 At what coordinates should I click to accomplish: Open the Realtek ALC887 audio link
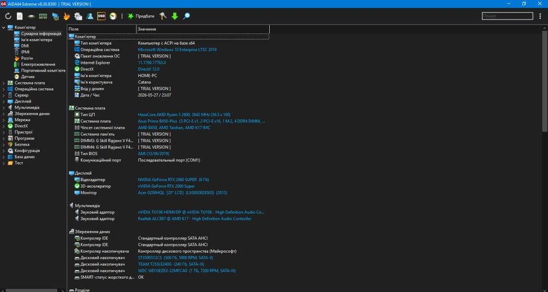pyautogui.click(x=195, y=219)
